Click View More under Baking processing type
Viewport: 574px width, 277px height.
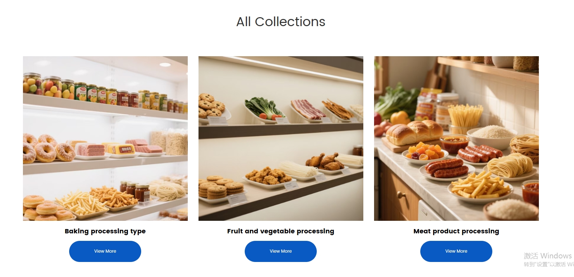tap(105, 251)
